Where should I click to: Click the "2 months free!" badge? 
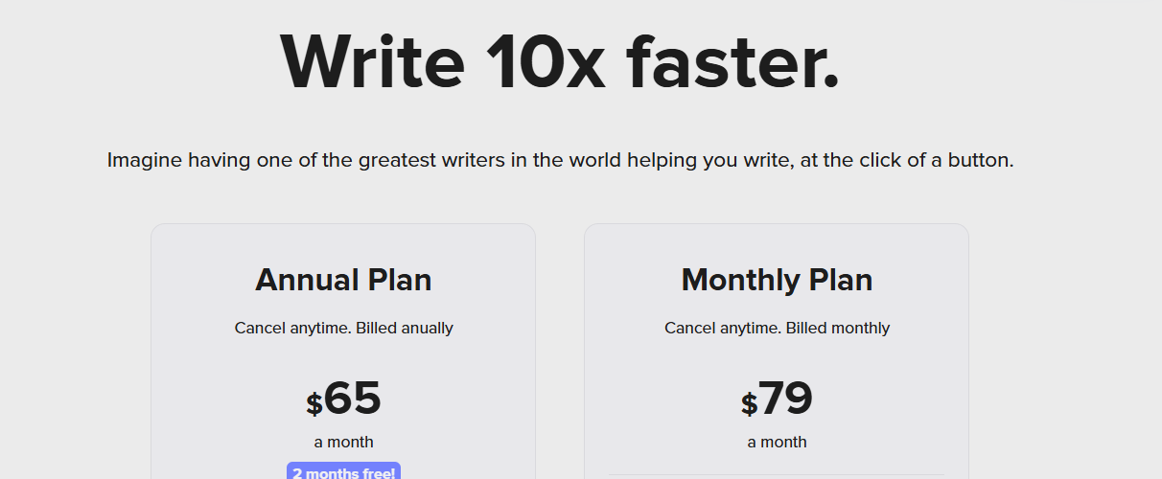tap(343, 471)
